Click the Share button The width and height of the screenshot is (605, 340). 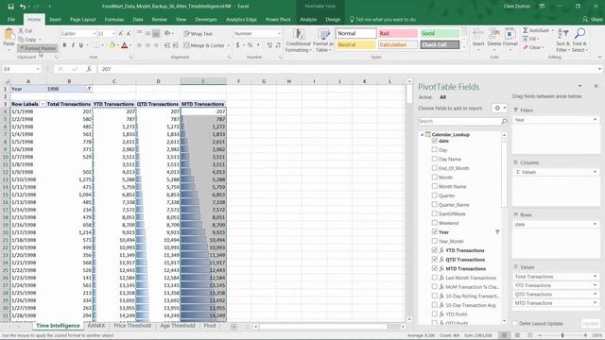(x=593, y=19)
